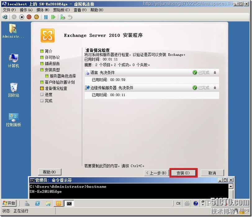Image resolution: width=252 pixels, height=217 pixels.
Task: Click text 已用时间: 00:00:11
Action: point(109,95)
